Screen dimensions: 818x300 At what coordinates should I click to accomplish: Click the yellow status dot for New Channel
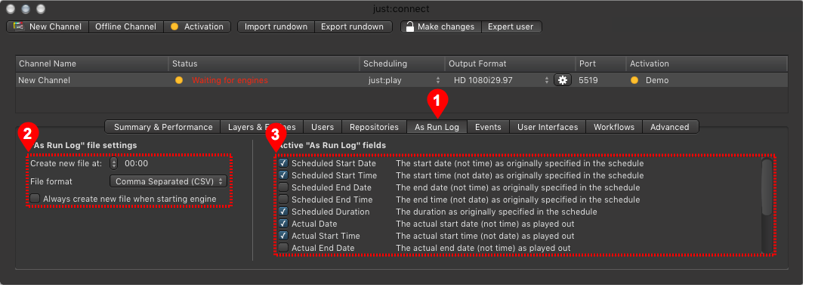point(179,80)
